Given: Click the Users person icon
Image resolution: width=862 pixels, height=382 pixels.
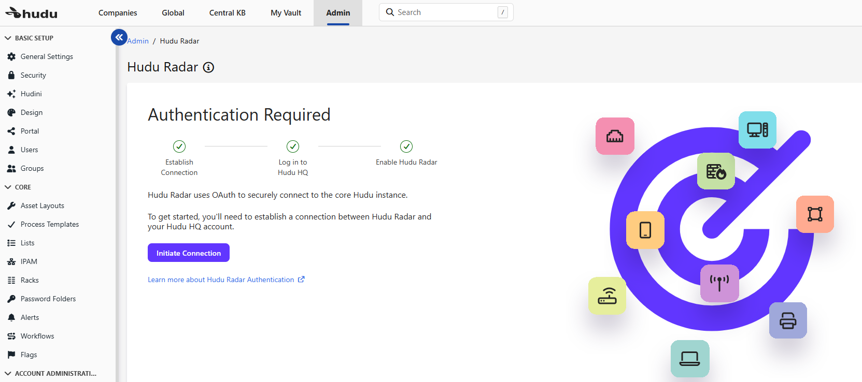Looking at the screenshot, I should (x=11, y=150).
